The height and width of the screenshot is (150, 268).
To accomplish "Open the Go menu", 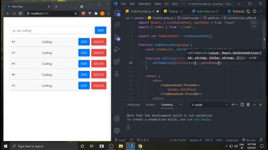I will pyautogui.click(x=167, y=4).
